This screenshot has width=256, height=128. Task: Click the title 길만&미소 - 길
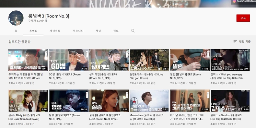pyautogui.click(x=146, y=76)
